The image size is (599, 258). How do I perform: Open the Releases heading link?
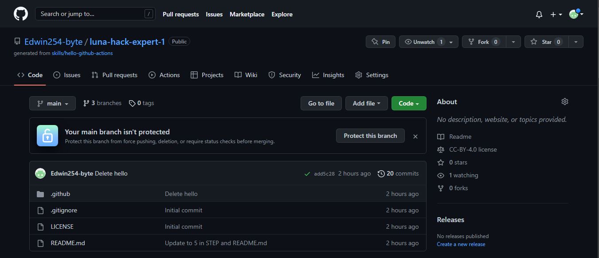[450, 220]
